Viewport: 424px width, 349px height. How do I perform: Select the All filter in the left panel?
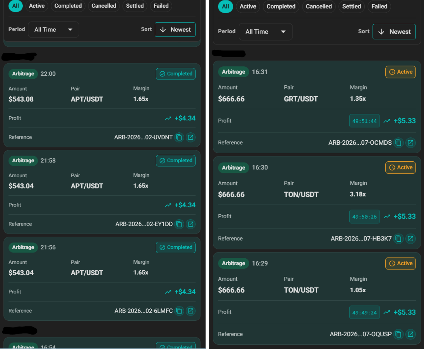(x=15, y=6)
